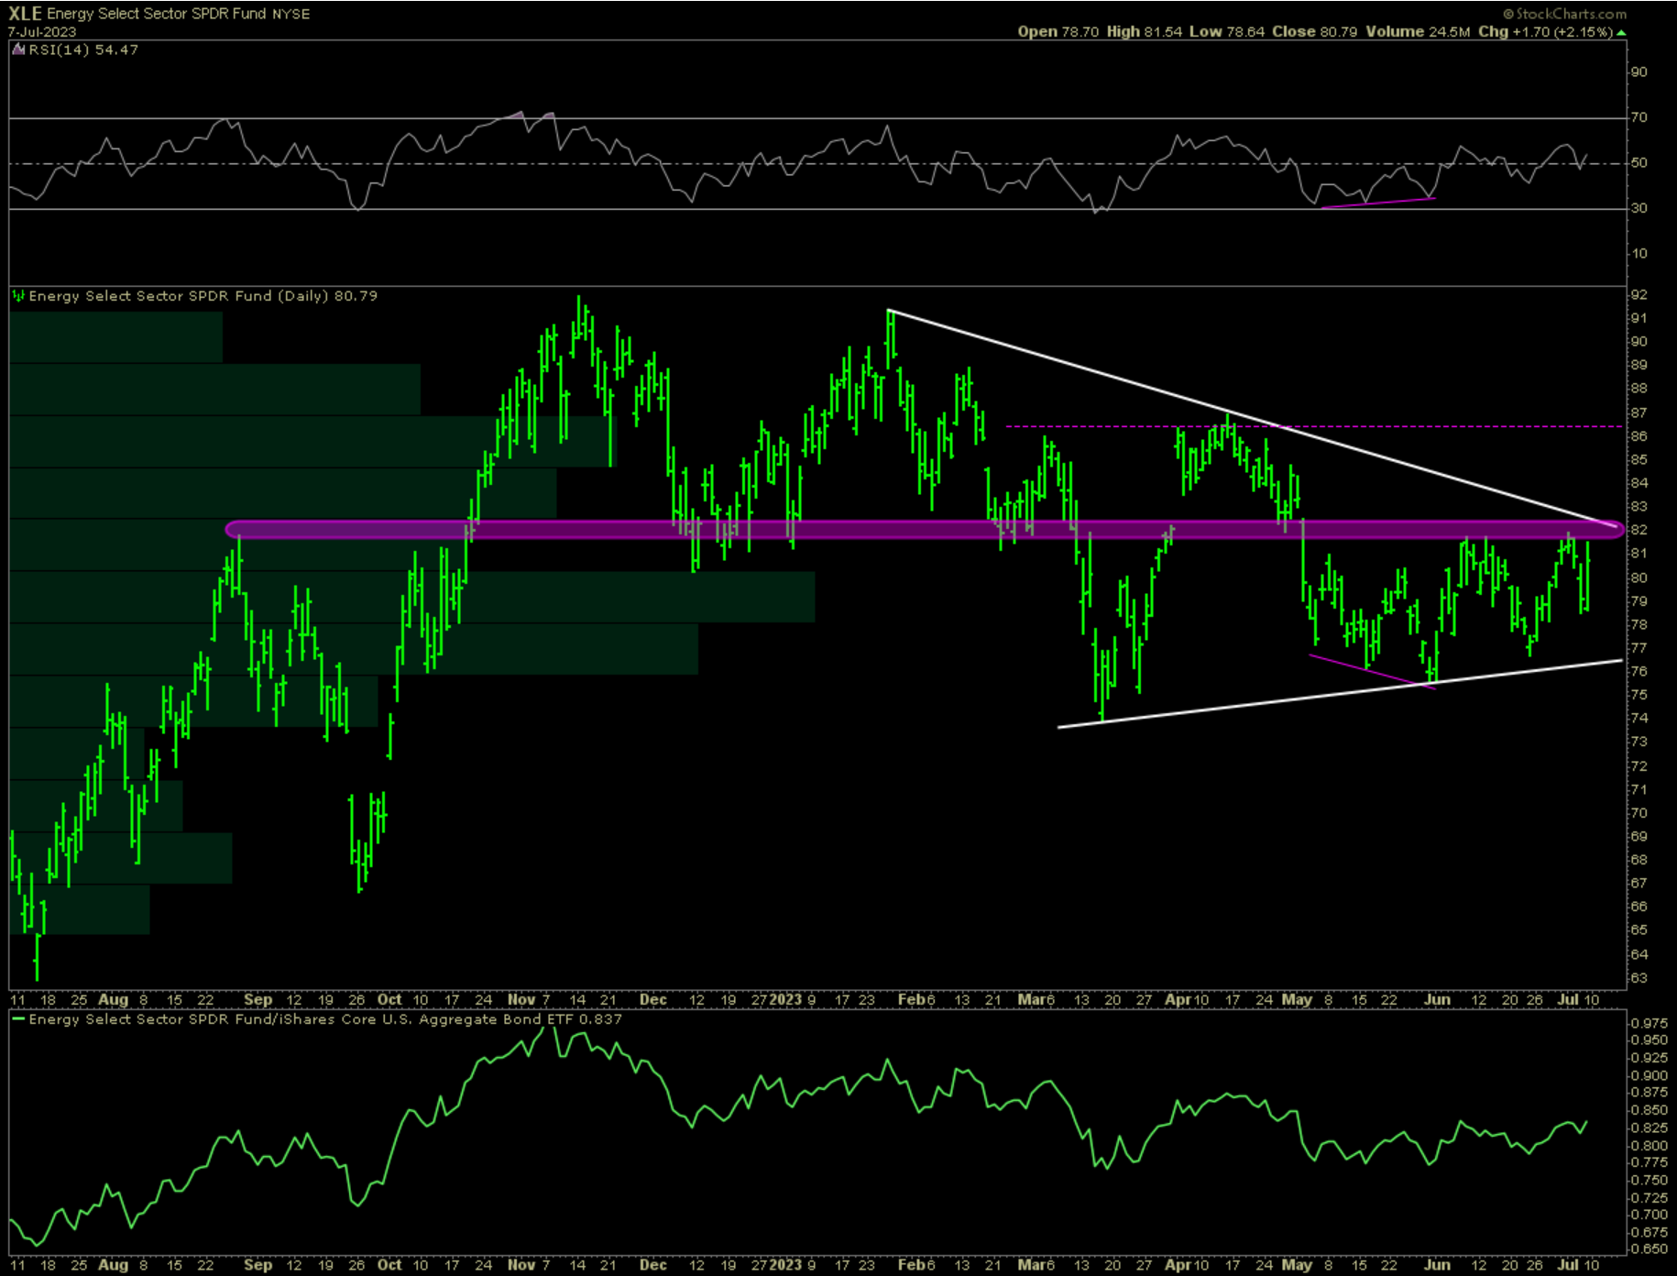This screenshot has width=1677, height=1276.
Task: Click the XLE/iShares Aggregate Bond ETF 0.837 ratio legend
Action: click(x=325, y=1019)
